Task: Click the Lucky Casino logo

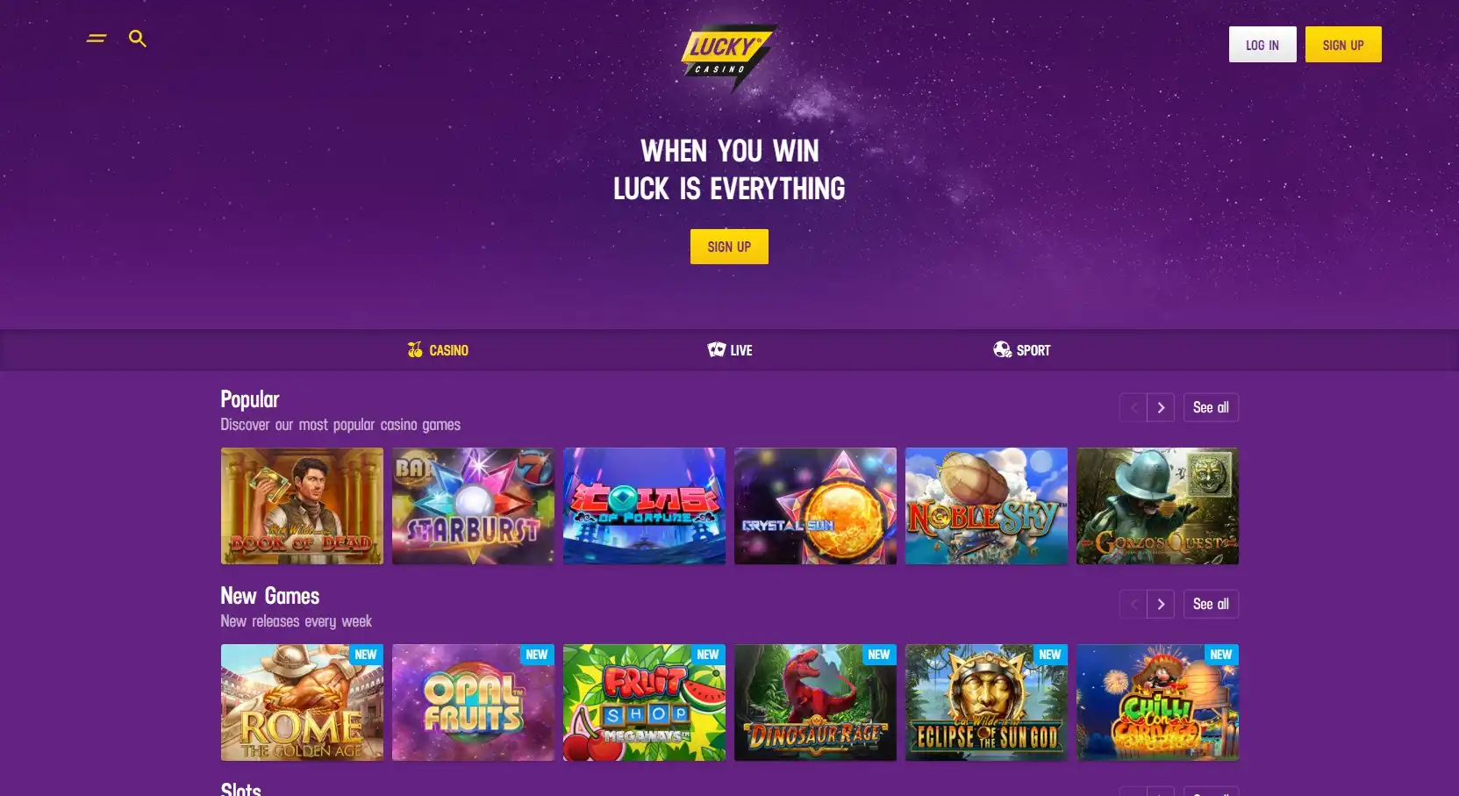Action: coord(728,57)
